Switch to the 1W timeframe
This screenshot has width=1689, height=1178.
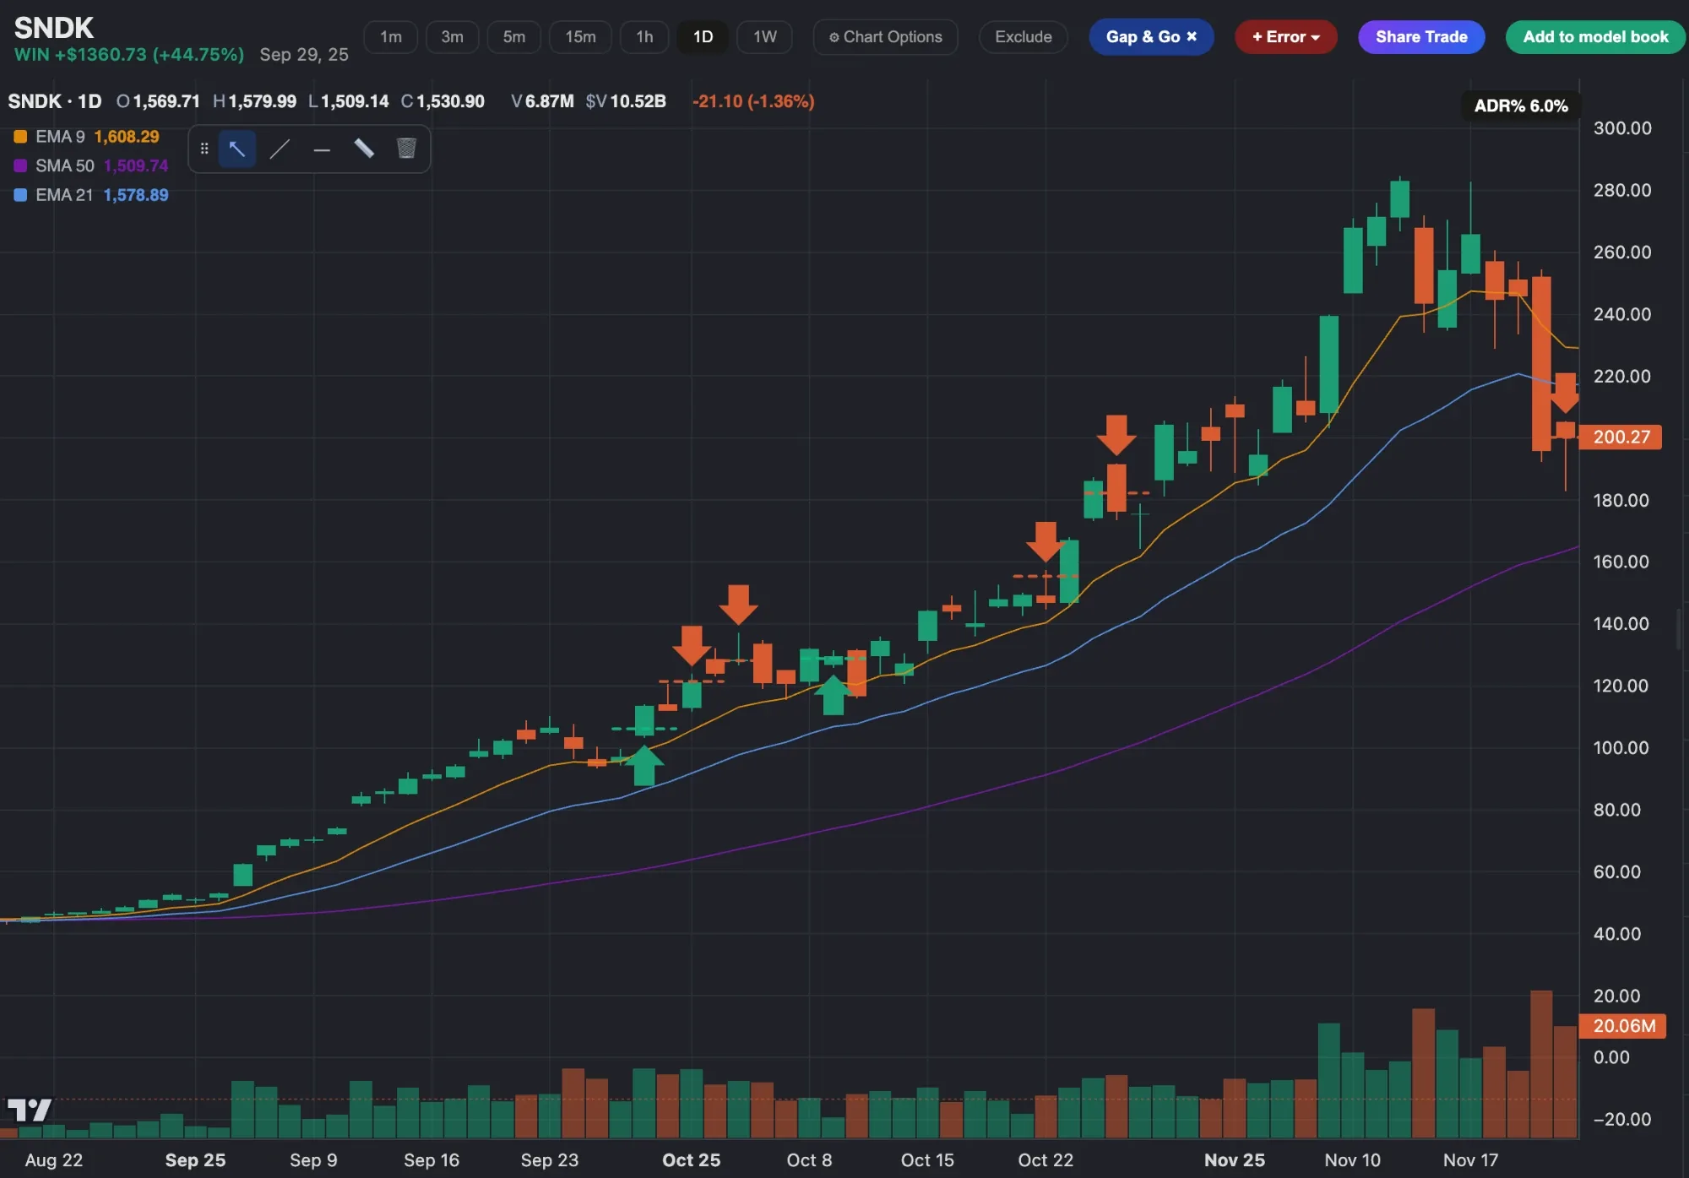point(764,37)
